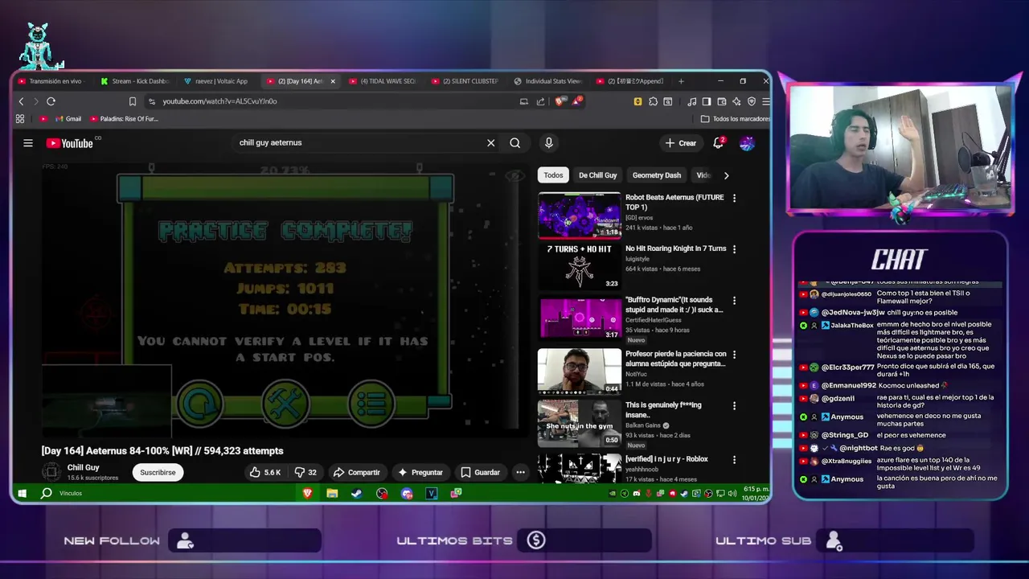Go back to the previous page
This screenshot has width=1029, height=579.
point(21,101)
